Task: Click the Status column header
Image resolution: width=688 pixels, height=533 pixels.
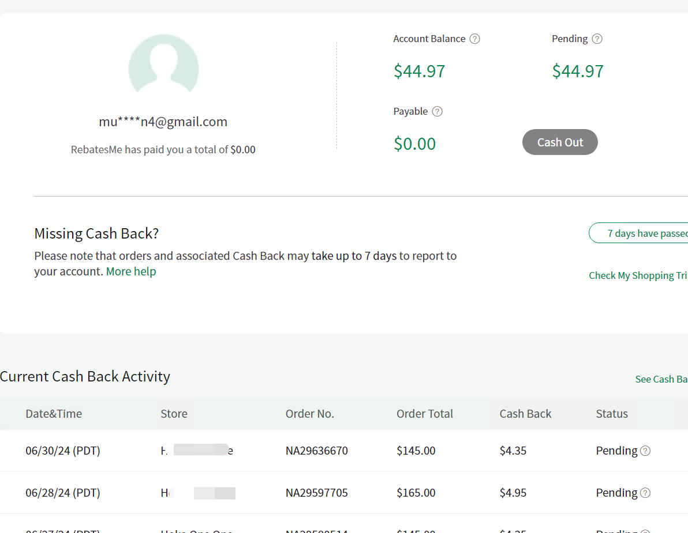Action: point(611,414)
